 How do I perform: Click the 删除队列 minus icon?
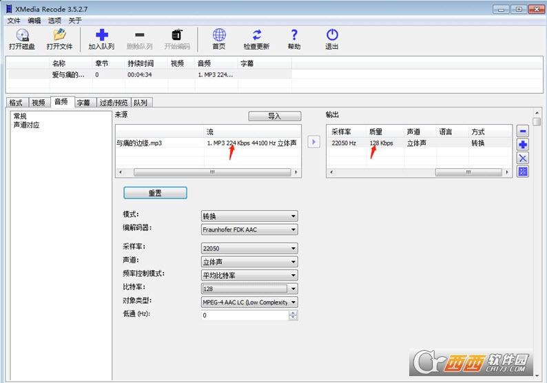[140, 35]
